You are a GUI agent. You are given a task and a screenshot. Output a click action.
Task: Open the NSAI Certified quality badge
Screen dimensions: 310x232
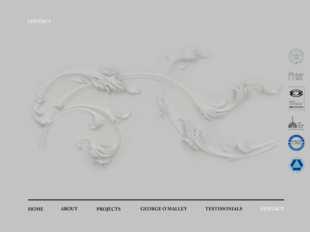(296, 99)
